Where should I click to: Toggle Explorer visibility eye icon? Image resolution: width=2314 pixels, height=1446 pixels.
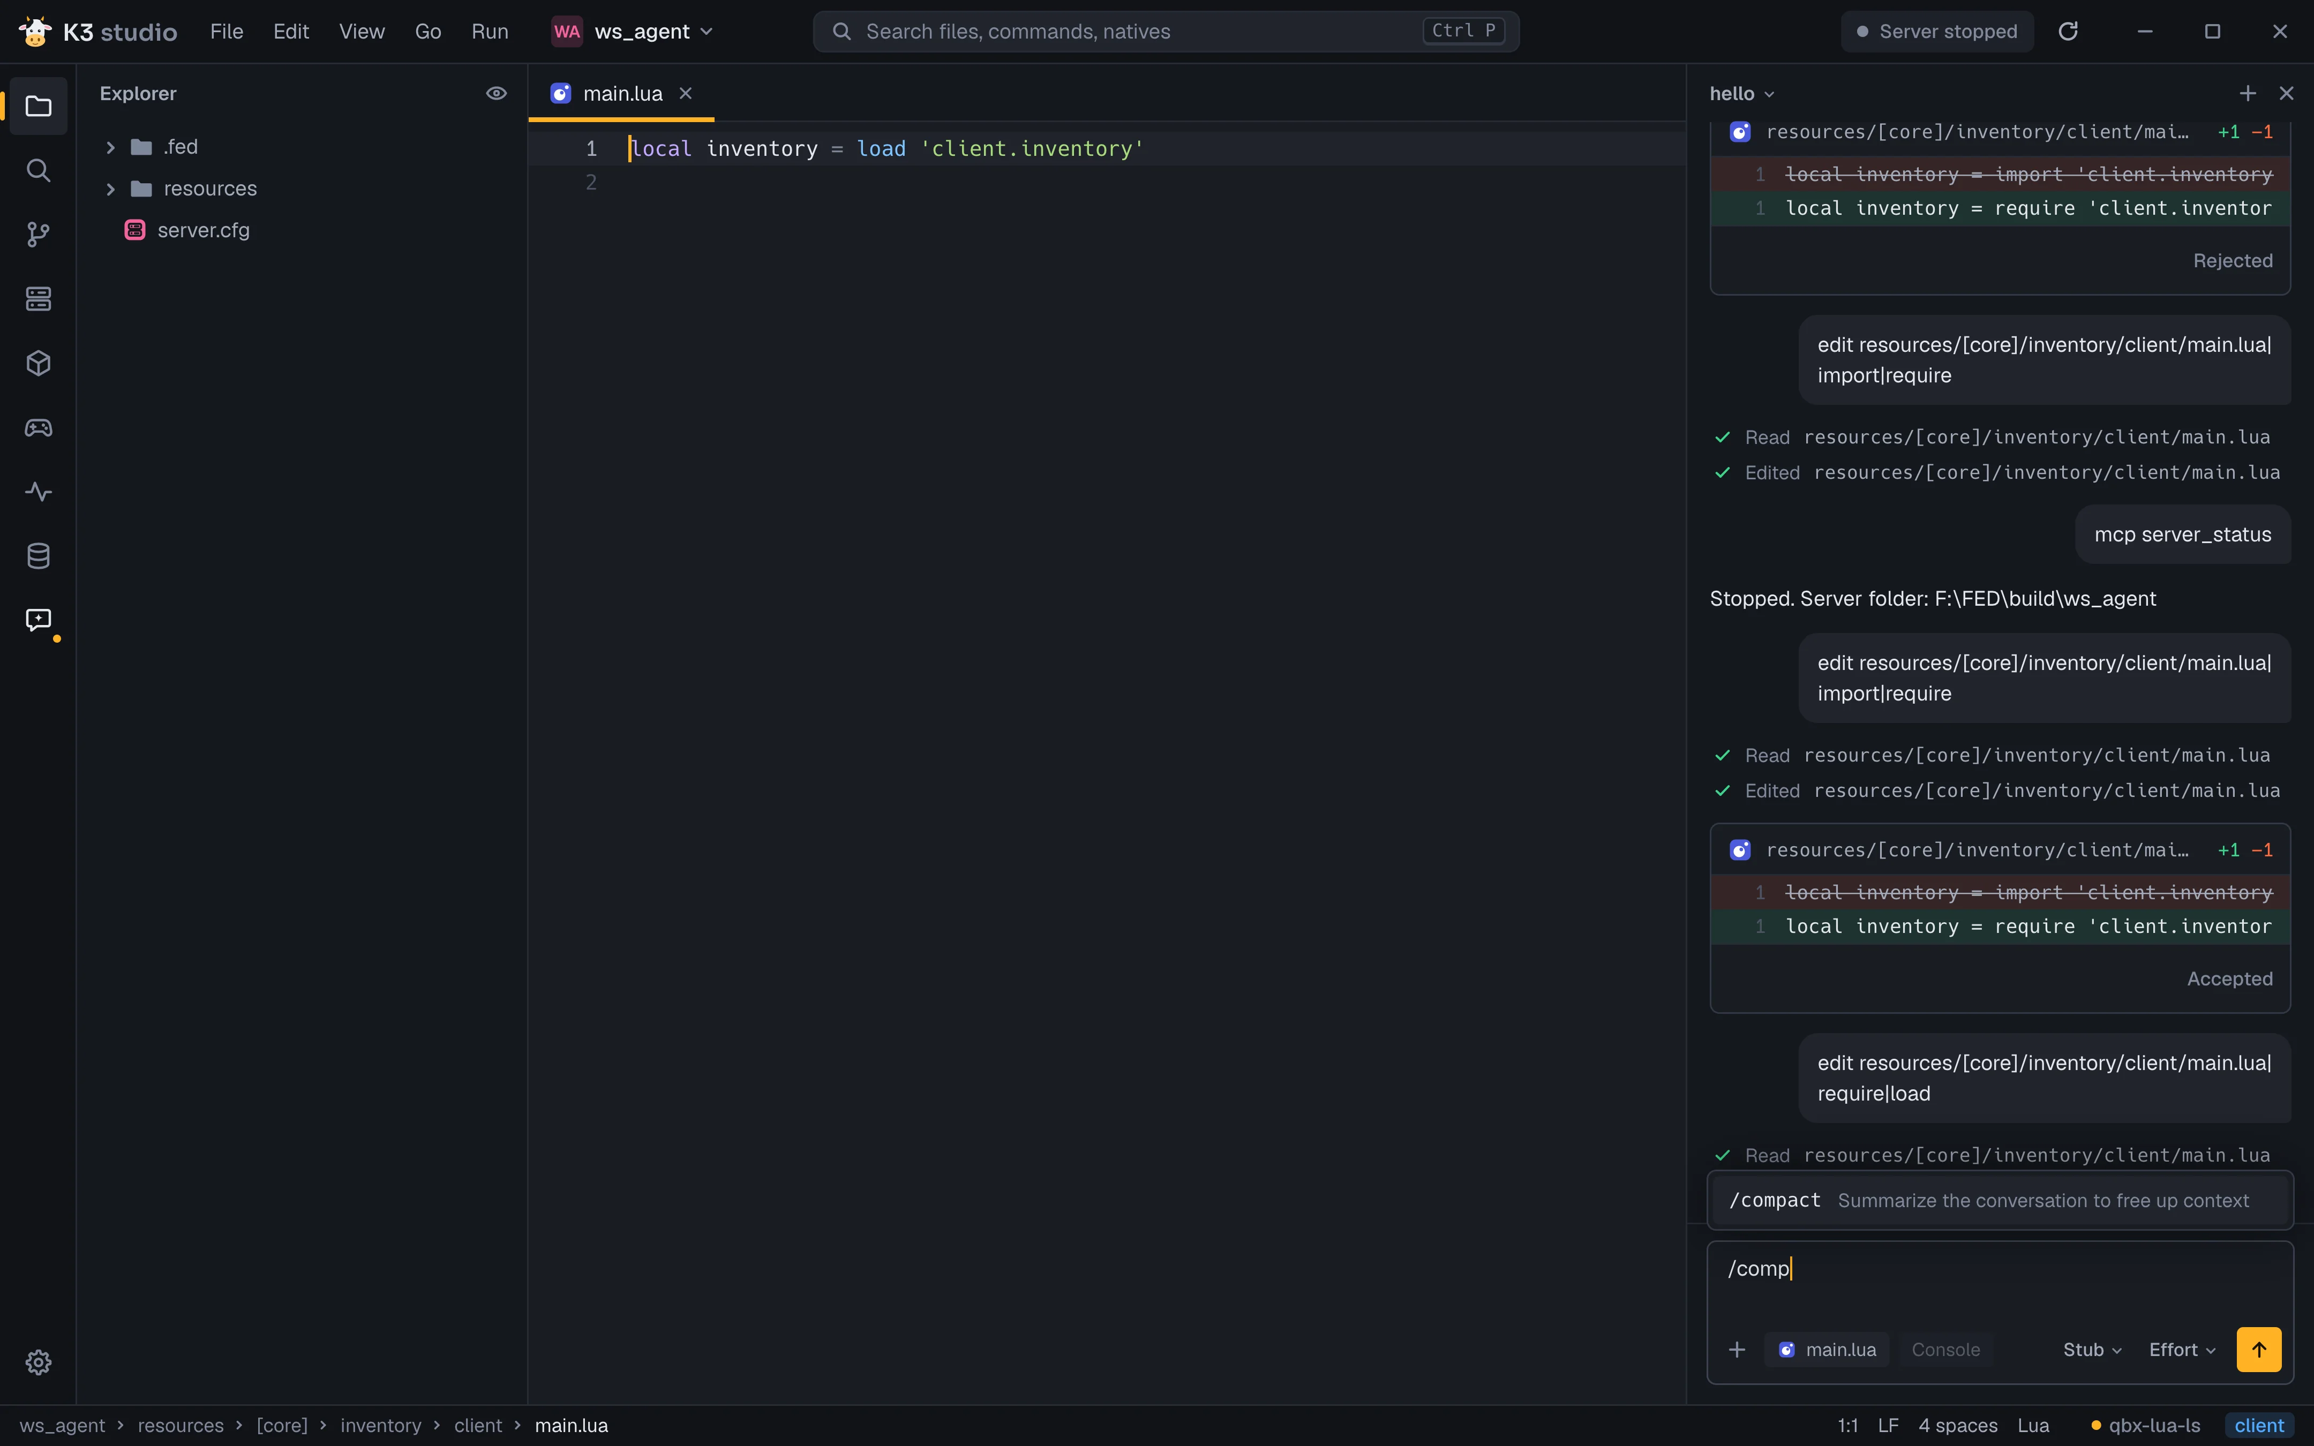coord(496,93)
